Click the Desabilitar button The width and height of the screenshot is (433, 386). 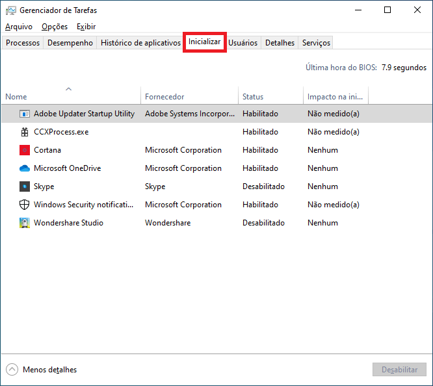399,370
